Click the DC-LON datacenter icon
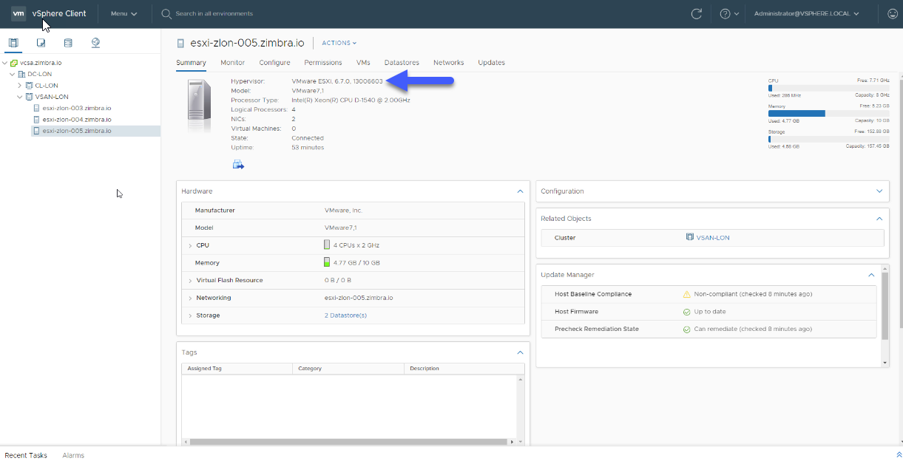Viewport: 903px width, 461px height. (22, 74)
